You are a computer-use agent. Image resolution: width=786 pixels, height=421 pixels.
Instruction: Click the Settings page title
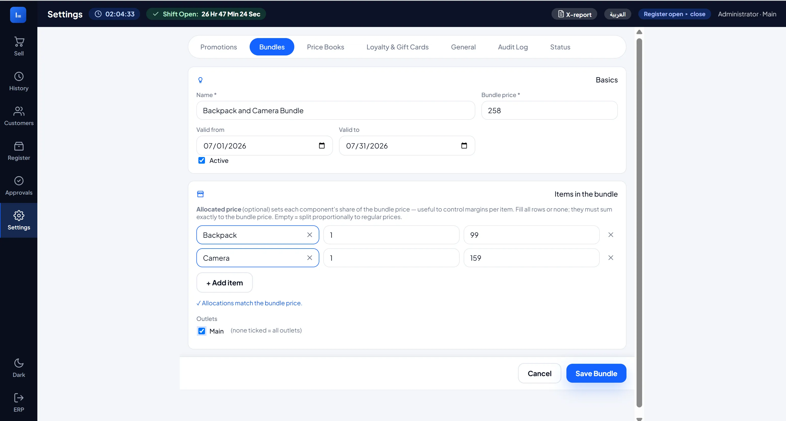coord(65,14)
